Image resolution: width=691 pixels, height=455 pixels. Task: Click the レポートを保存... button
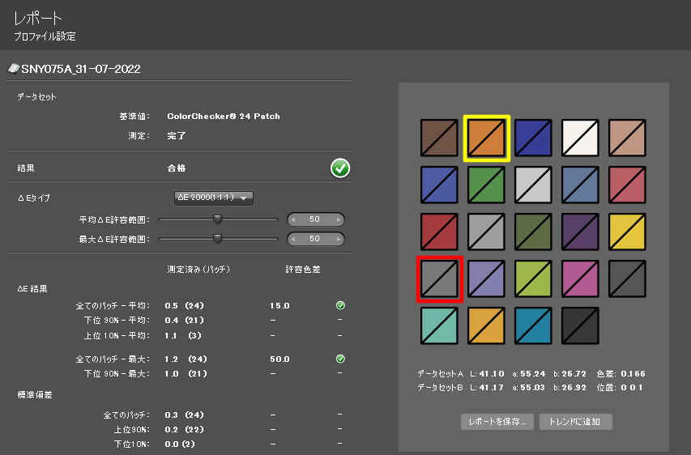tap(497, 422)
